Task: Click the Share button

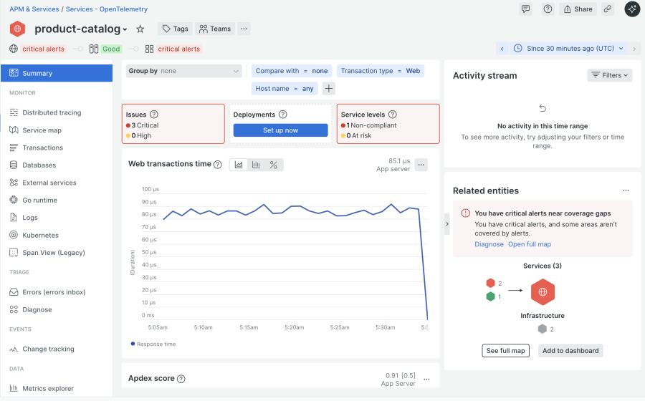Action: point(578,9)
